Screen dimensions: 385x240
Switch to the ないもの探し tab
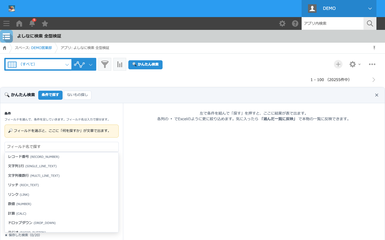[x=78, y=95]
